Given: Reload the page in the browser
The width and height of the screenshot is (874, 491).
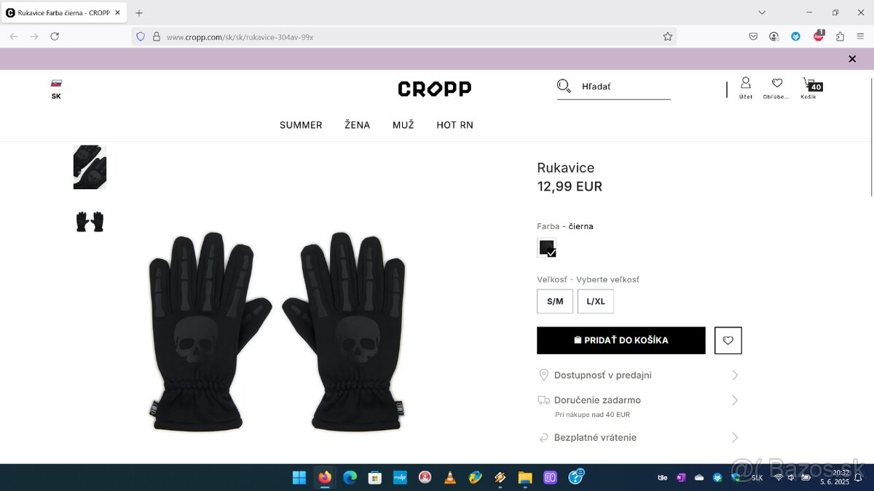Looking at the screenshot, I should click(x=55, y=36).
